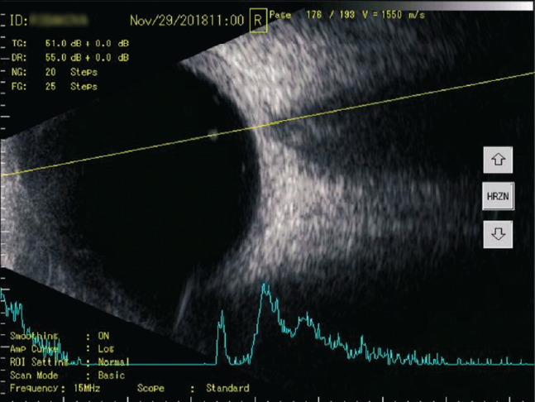The image size is (535, 402).
Task: Click the down arrow scroll button
Action: tap(499, 232)
